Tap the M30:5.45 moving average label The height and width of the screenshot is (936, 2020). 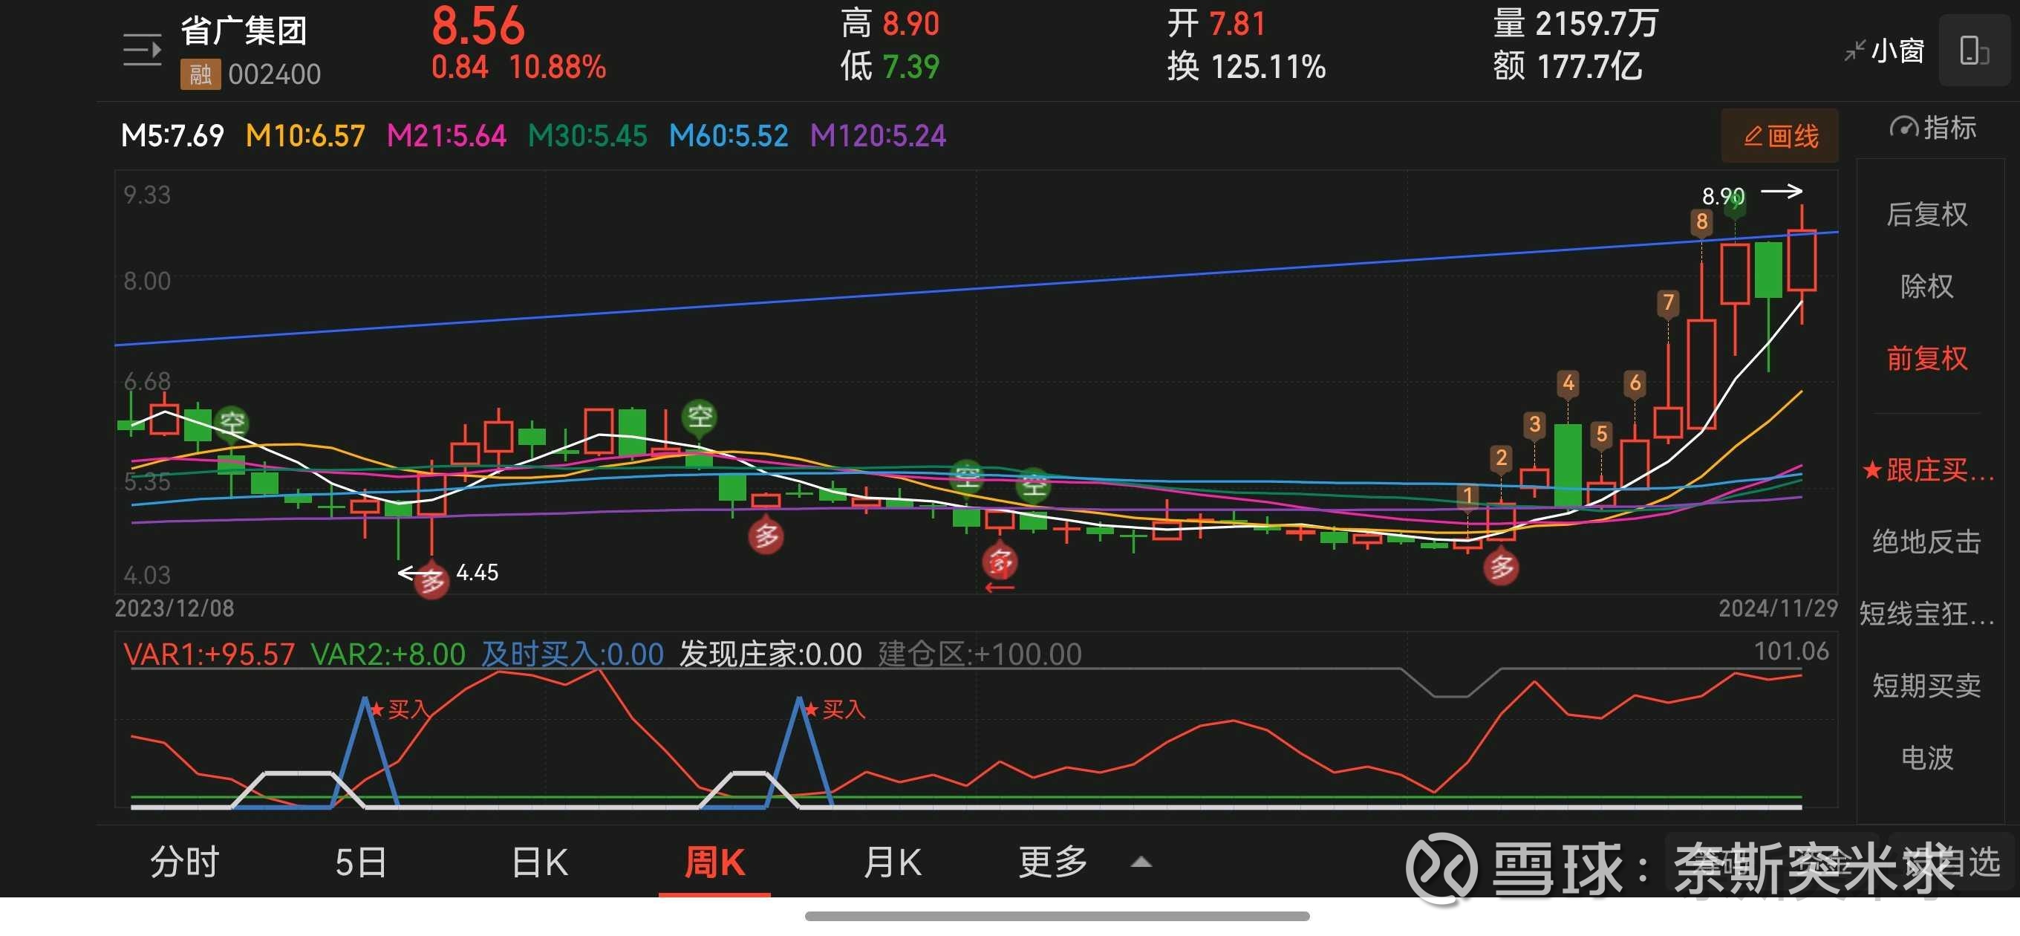tap(587, 136)
